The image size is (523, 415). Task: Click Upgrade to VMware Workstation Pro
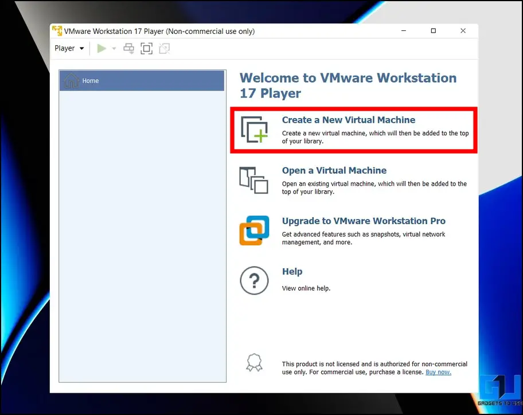click(x=364, y=221)
